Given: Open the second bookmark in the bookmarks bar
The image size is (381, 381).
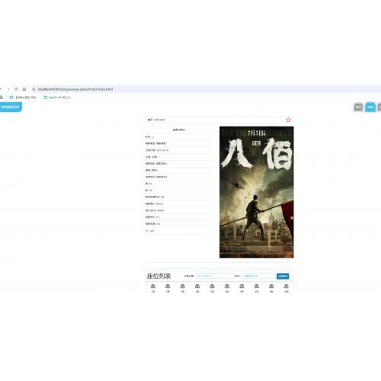Looking at the screenshot, I should [x=58, y=98].
